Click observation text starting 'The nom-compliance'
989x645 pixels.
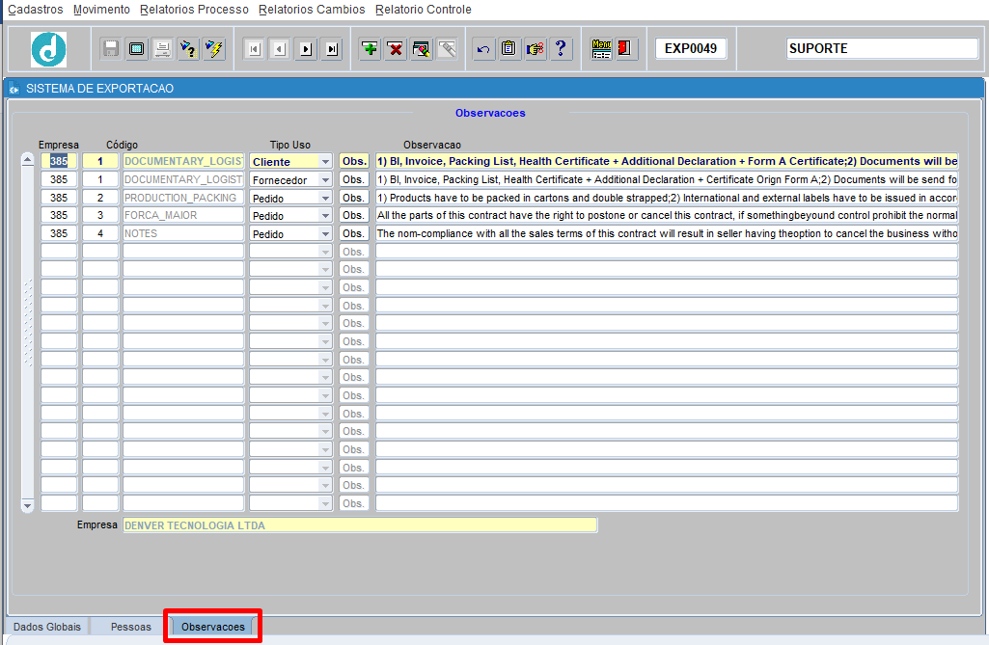(667, 234)
